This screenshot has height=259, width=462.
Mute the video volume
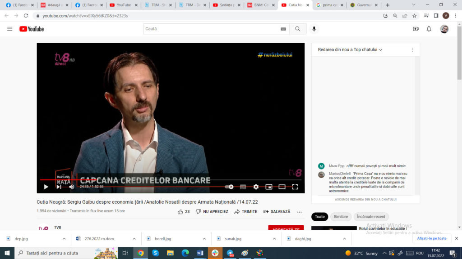pos(72,187)
